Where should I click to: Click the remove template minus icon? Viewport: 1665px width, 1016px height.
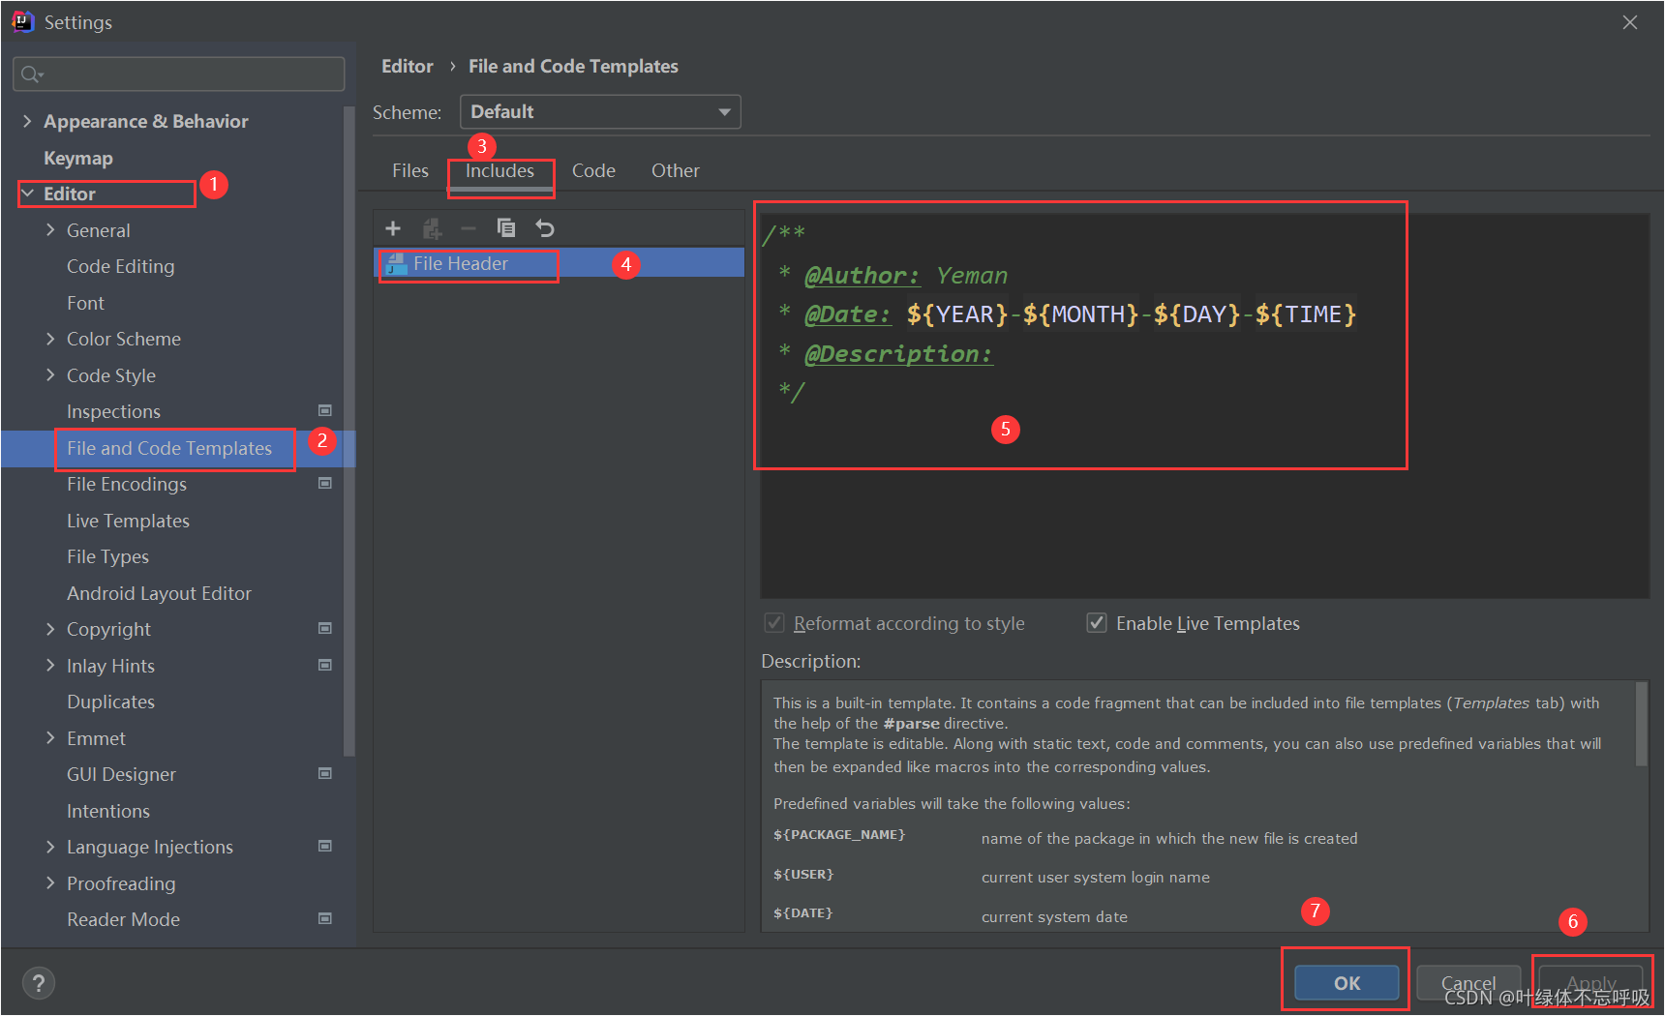(x=469, y=228)
